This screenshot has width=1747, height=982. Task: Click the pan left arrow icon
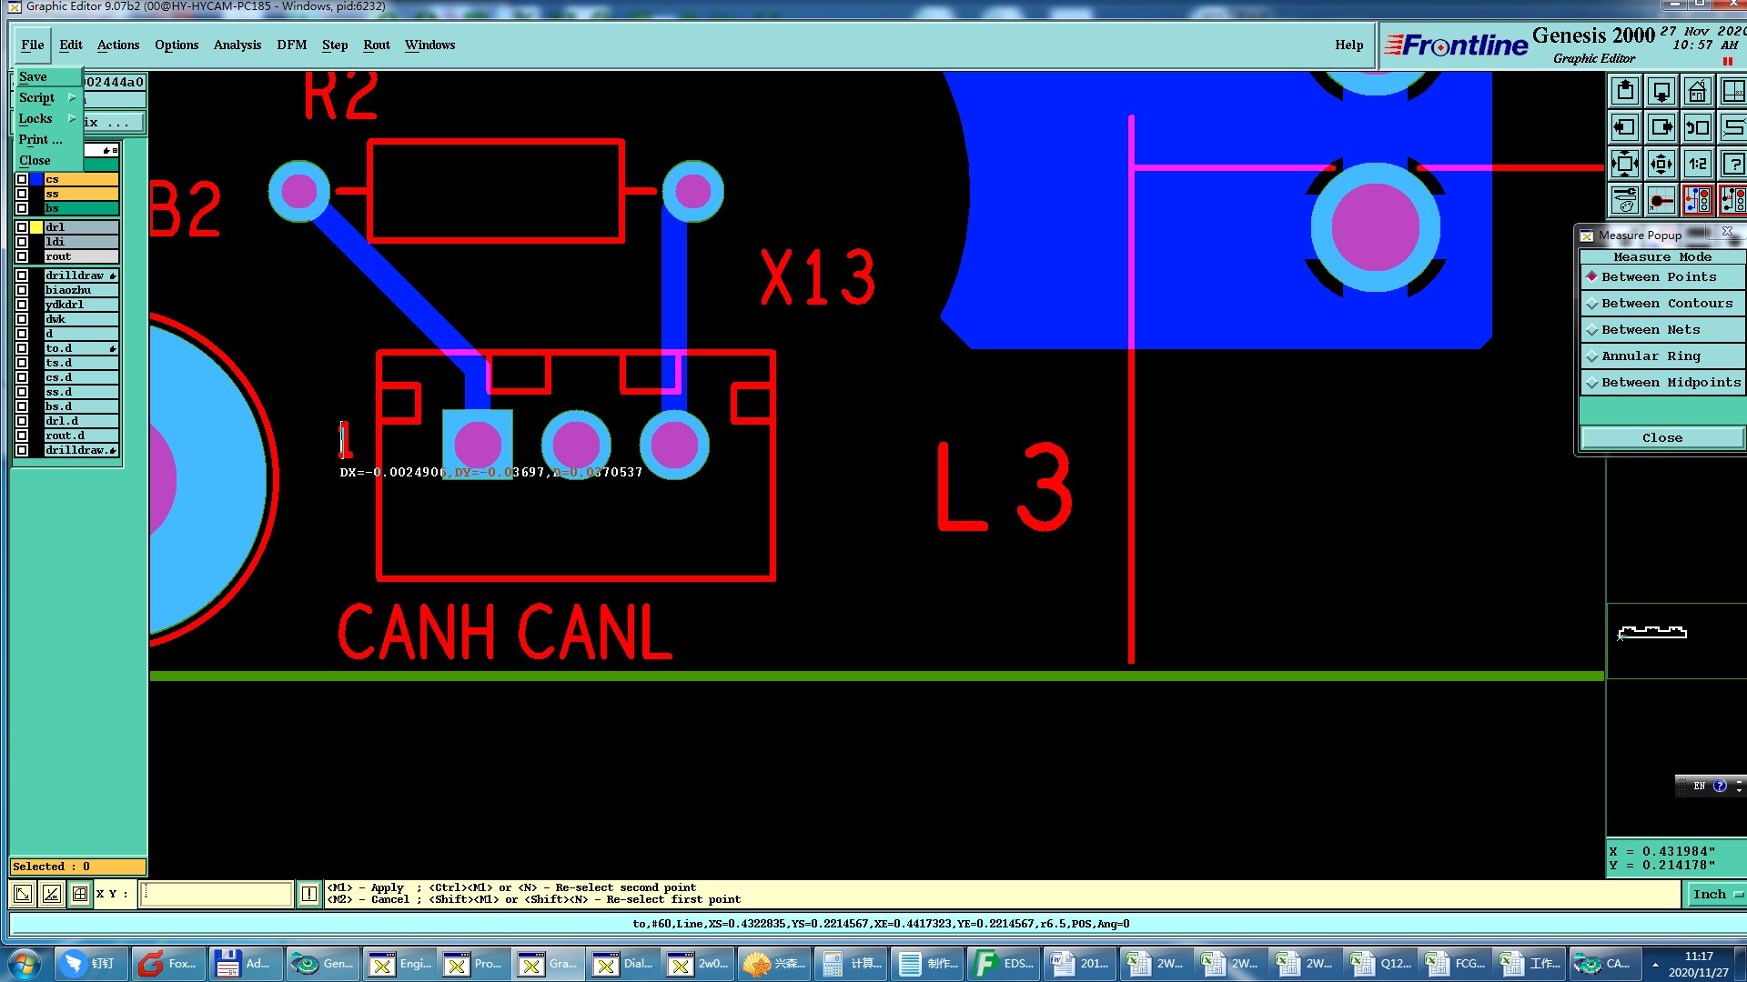pos(1624,128)
